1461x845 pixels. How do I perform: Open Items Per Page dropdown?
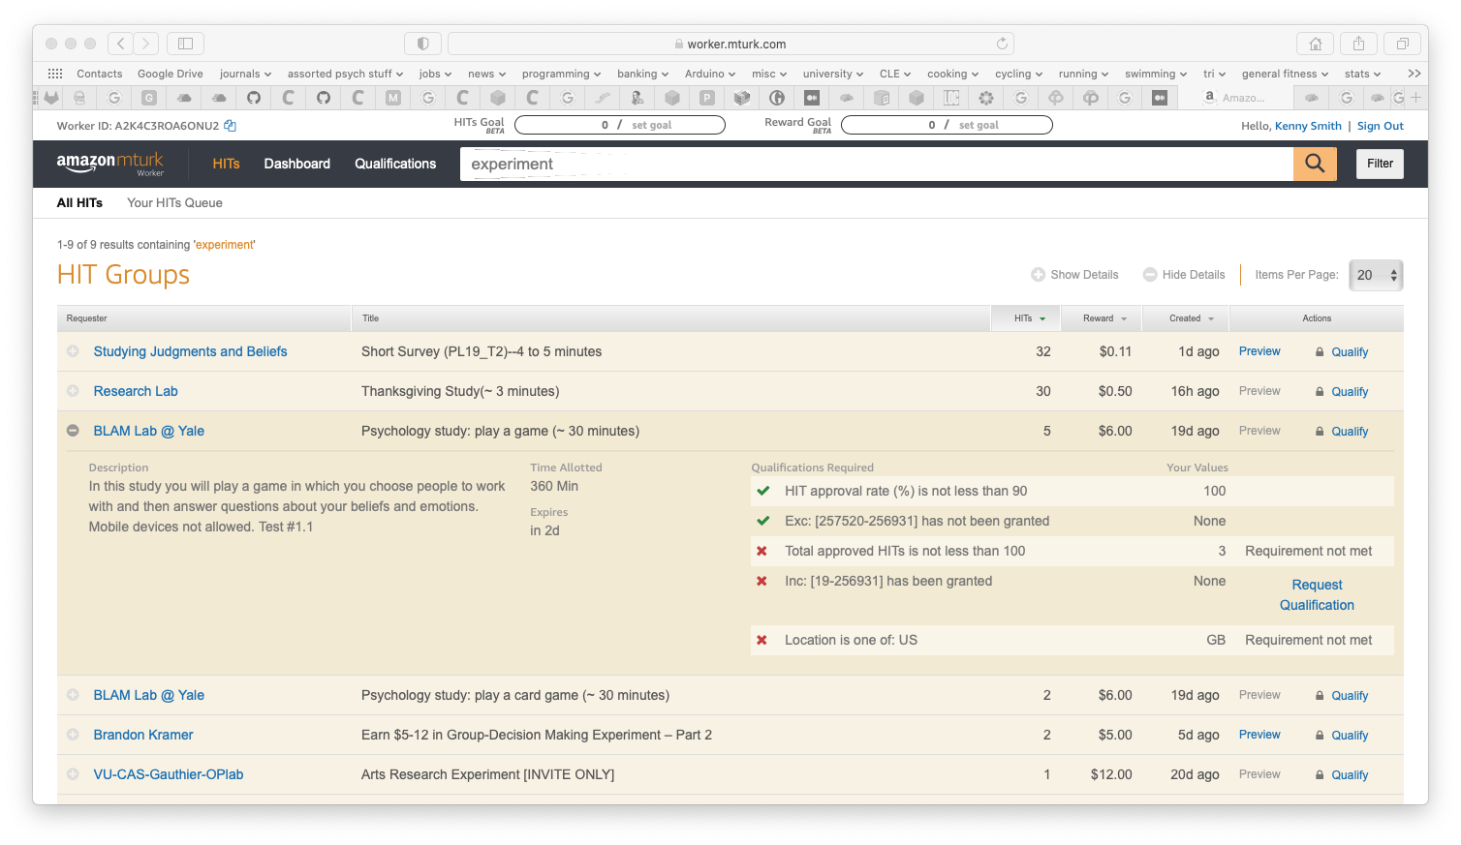(1376, 275)
